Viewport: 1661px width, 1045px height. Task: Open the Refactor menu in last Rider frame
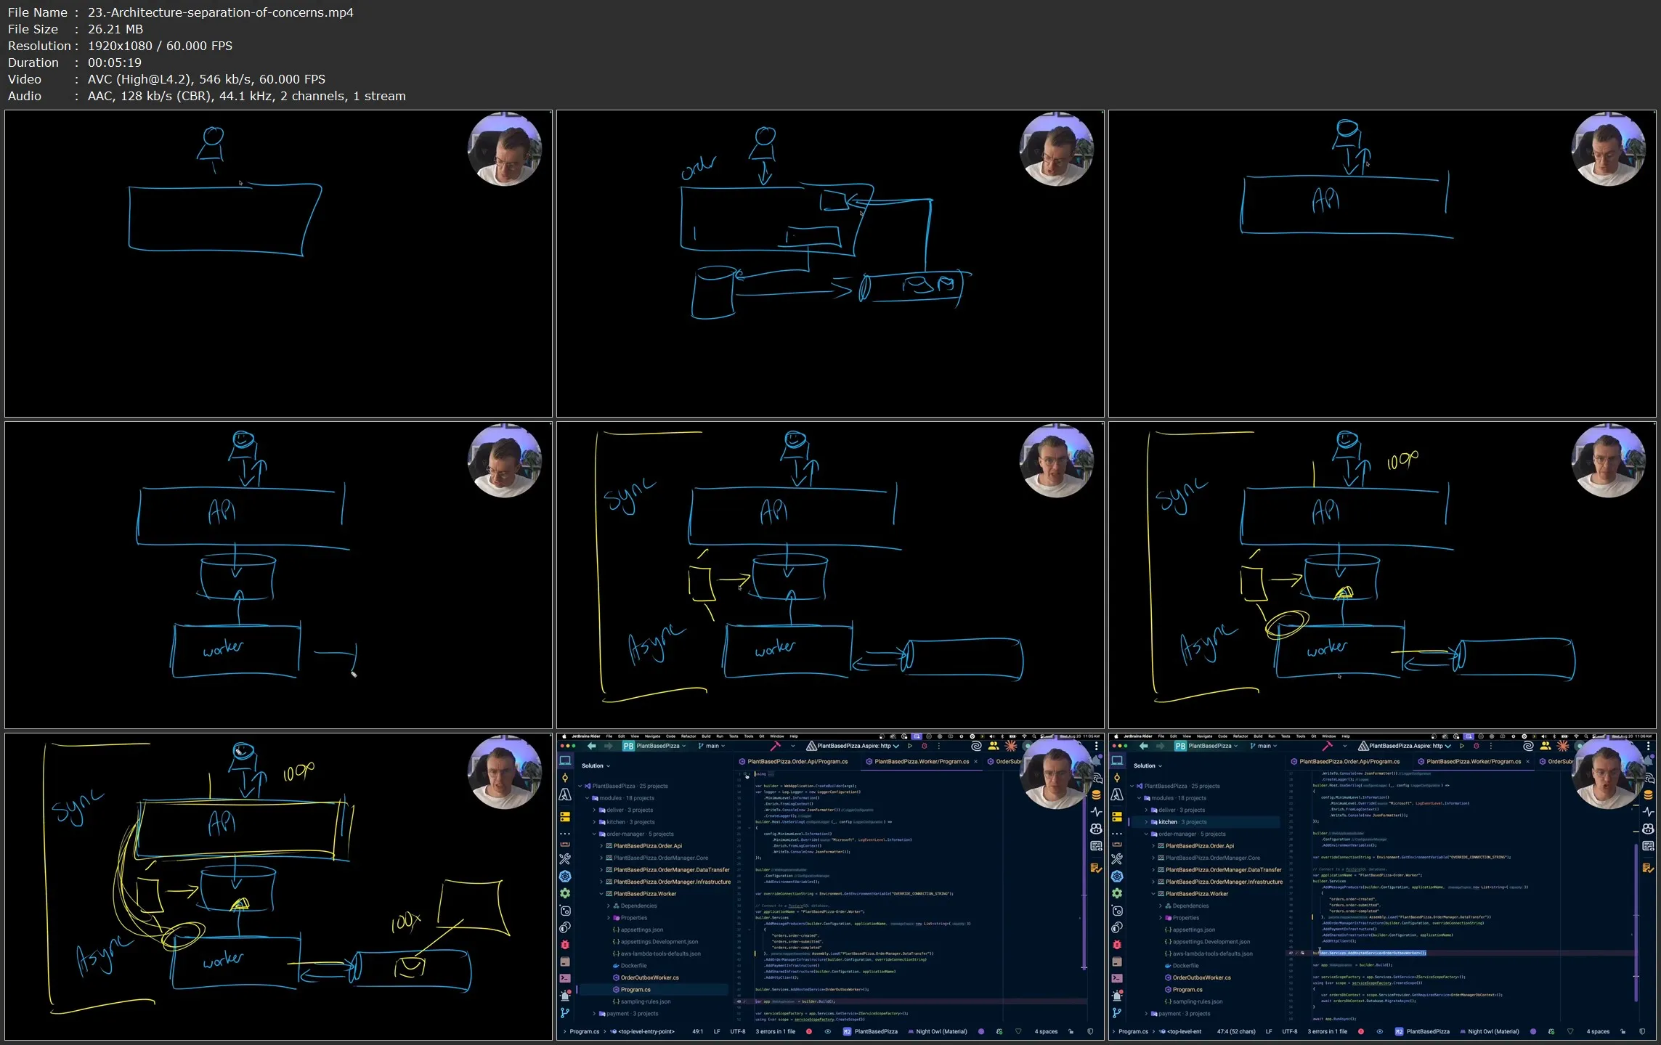coord(1240,736)
